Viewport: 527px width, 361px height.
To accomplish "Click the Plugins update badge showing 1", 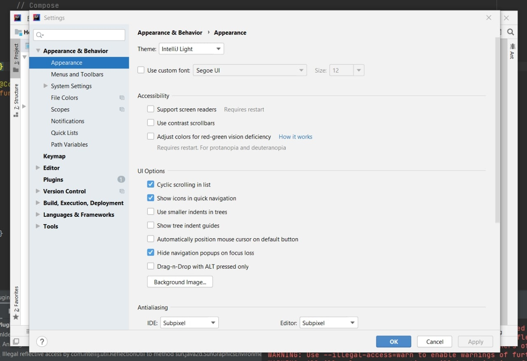I will tap(121, 179).
